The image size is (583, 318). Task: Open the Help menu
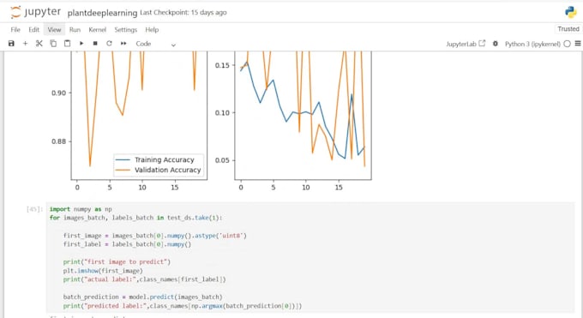point(152,30)
